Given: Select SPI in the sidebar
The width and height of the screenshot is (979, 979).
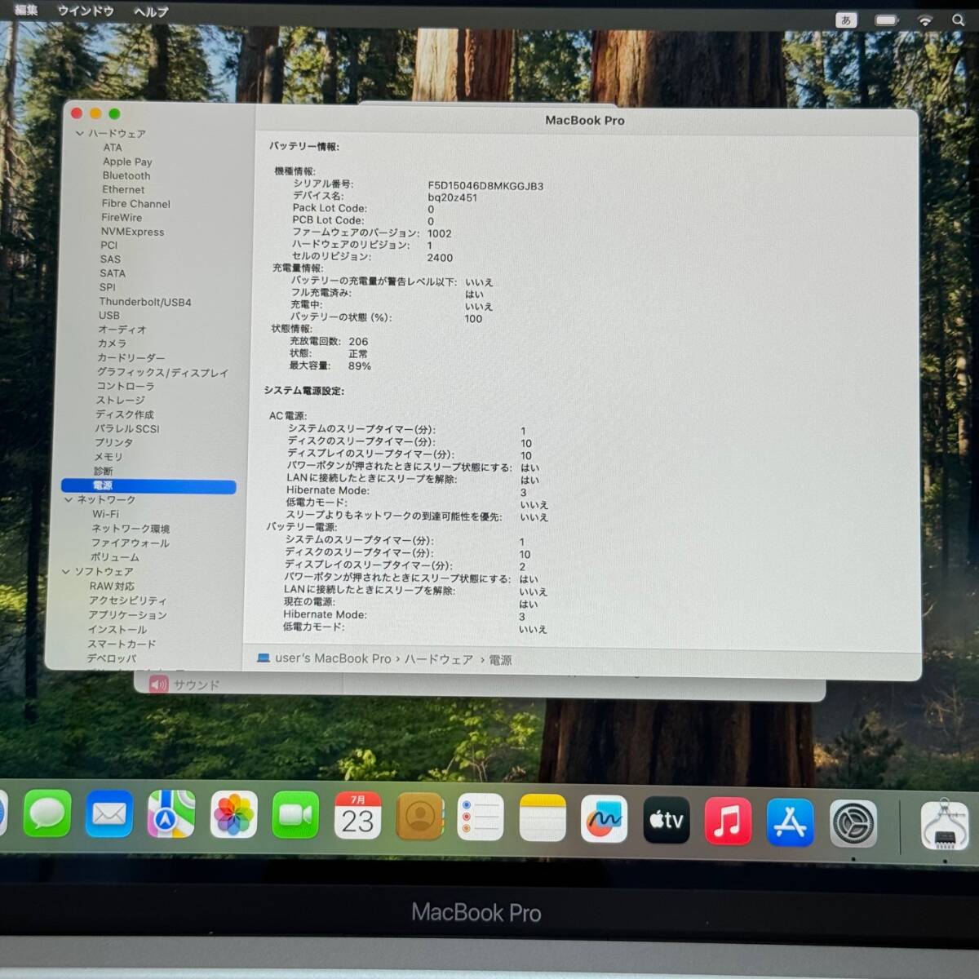Looking at the screenshot, I should (x=108, y=287).
